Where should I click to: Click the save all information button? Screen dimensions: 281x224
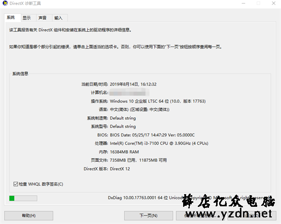click(x=200, y=215)
